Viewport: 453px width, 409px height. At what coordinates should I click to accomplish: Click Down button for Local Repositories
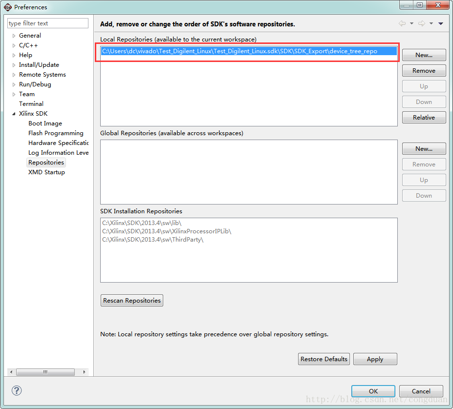pyautogui.click(x=424, y=102)
